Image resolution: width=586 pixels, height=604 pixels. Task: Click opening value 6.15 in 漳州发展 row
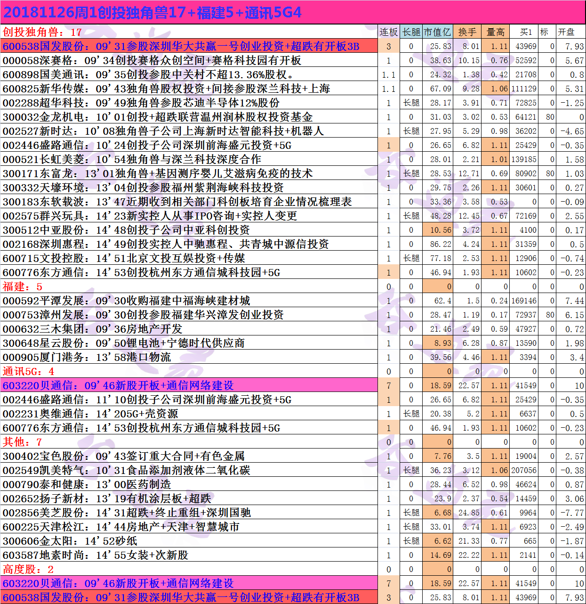[570, 315]
